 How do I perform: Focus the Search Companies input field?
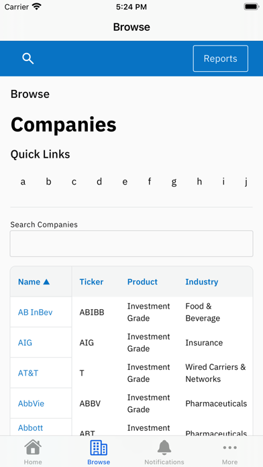131,244
